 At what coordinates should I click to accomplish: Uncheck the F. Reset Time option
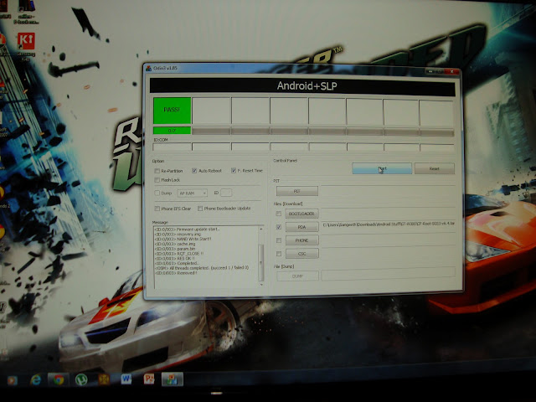click(x=234, y=170)
